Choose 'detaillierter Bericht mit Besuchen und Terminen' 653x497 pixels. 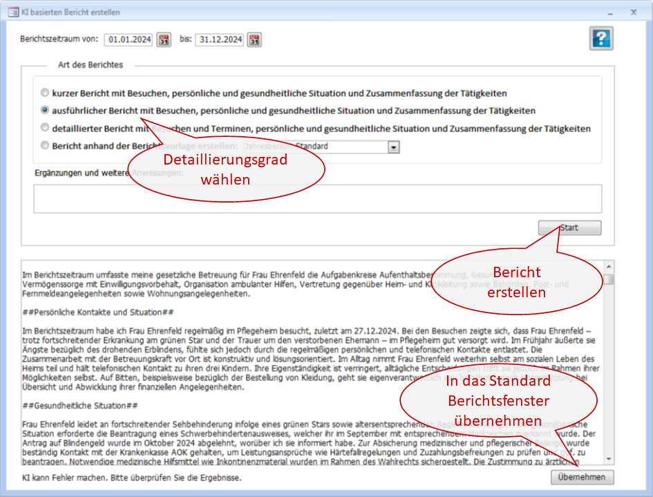pyautogui.click(x=45, y=128)
